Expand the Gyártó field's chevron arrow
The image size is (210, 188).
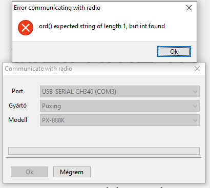(x=195, y=106)
